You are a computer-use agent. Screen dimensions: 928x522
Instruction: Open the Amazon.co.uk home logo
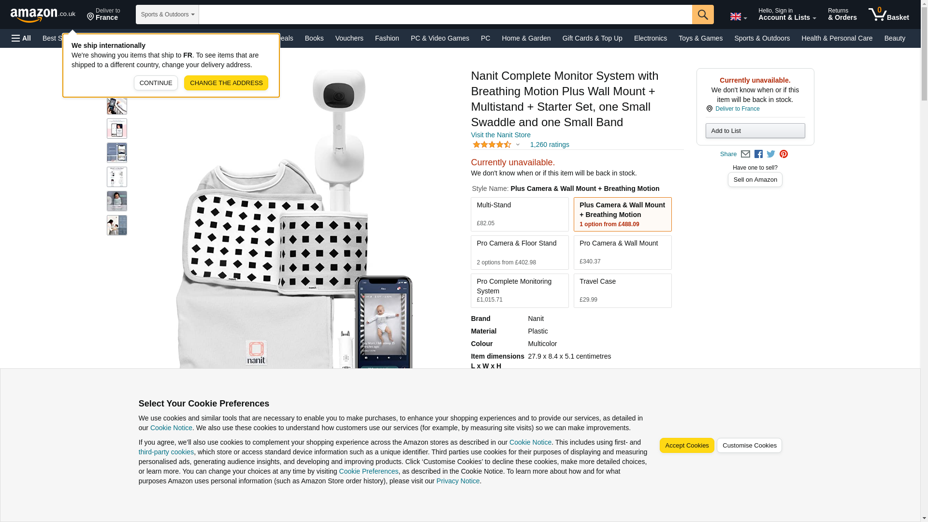(x=43, y=15)
